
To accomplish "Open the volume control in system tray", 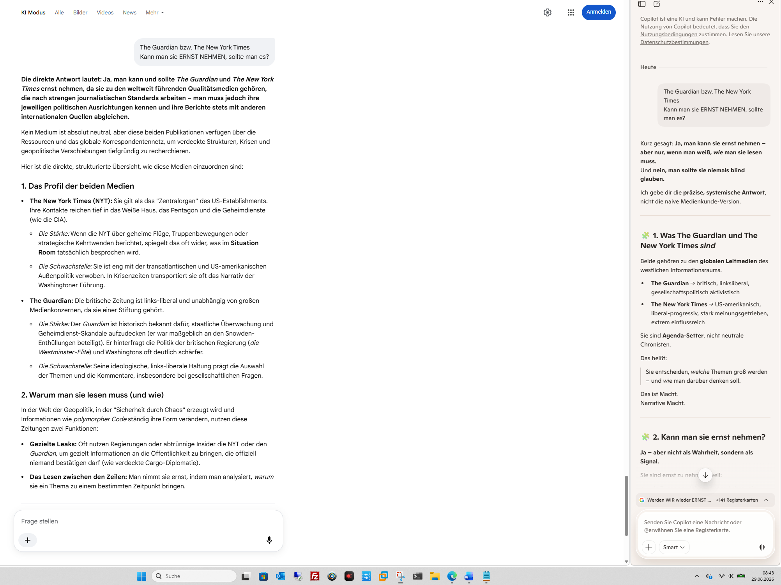I will click(x=731, y=576).
